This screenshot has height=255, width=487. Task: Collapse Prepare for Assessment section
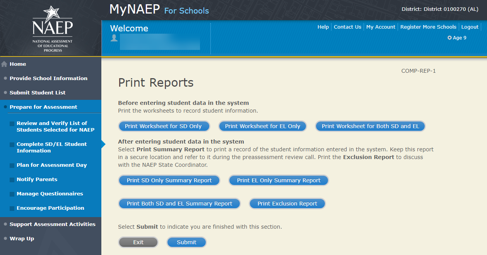coord(43,107)
